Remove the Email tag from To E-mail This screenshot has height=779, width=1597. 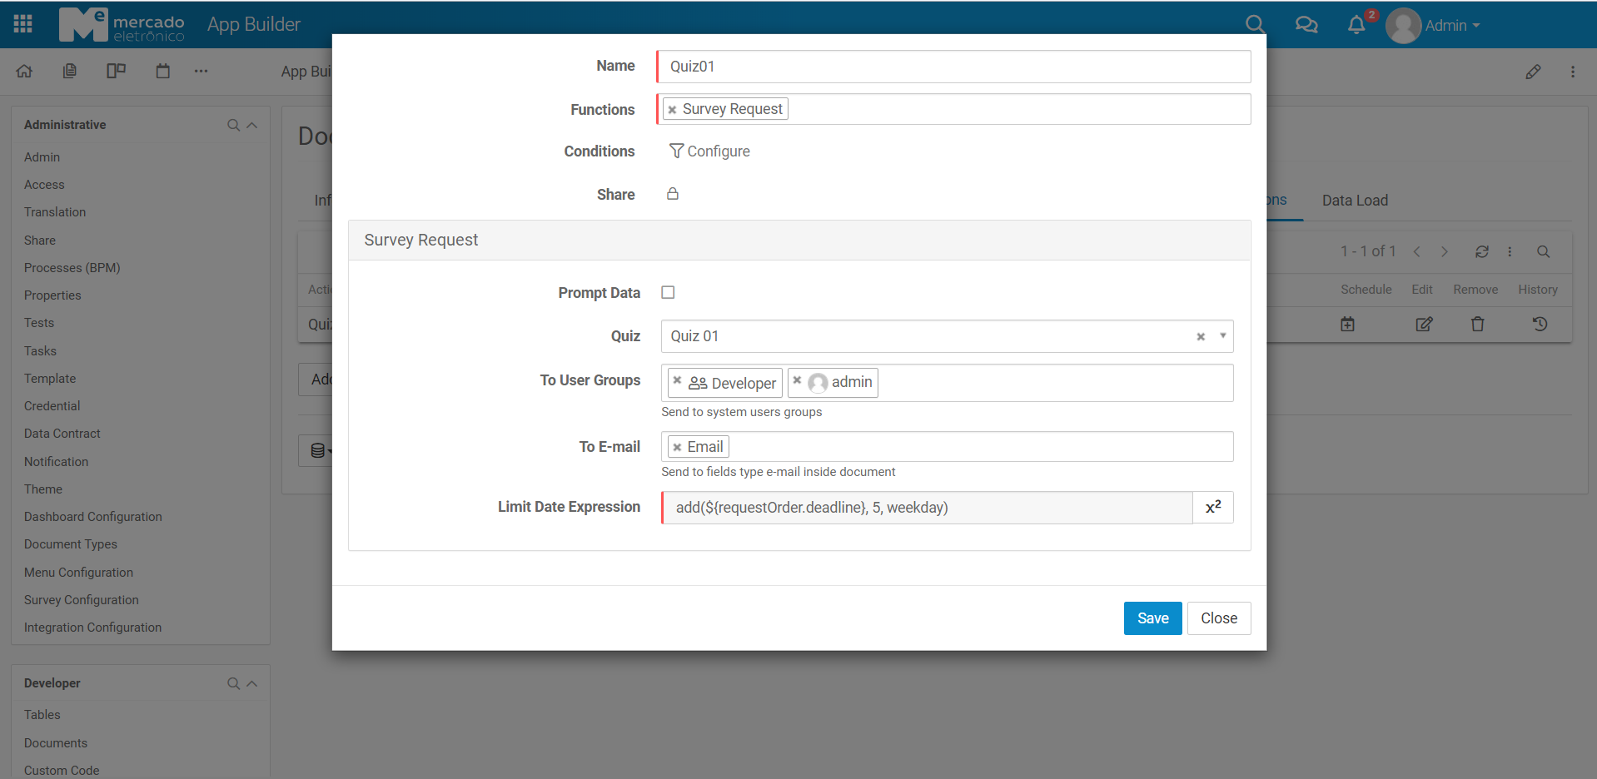click(x=677, y=447)
